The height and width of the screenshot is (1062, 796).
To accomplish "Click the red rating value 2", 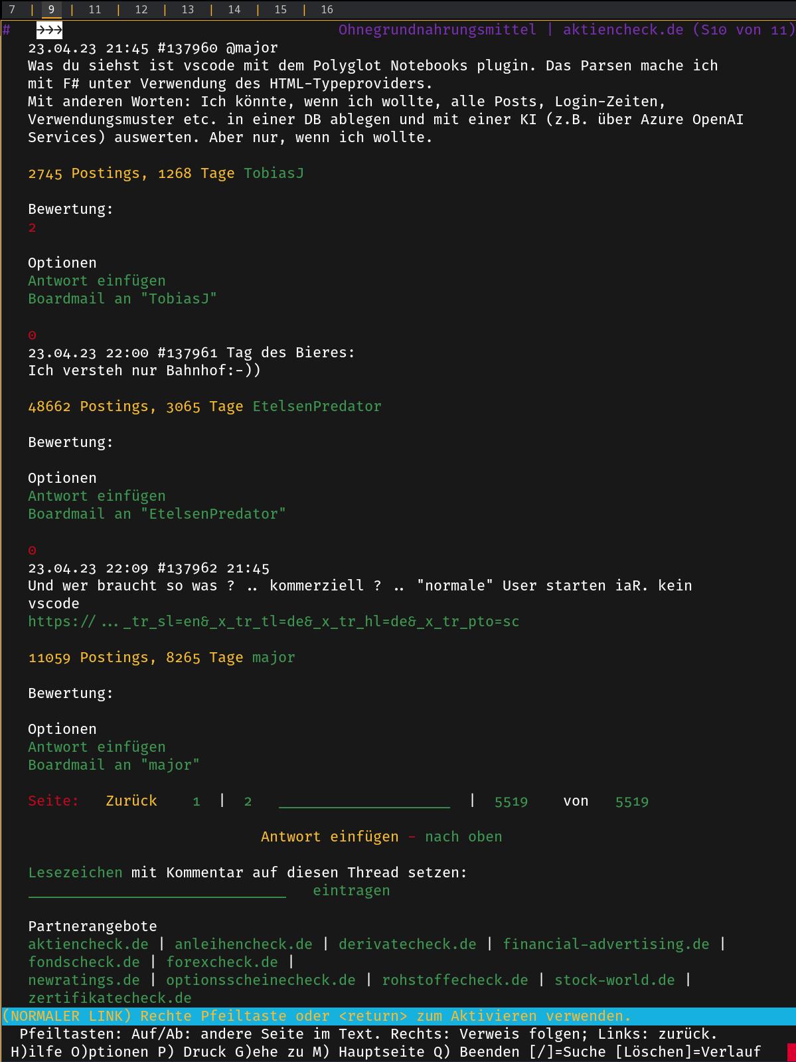I will coord(32,227).
